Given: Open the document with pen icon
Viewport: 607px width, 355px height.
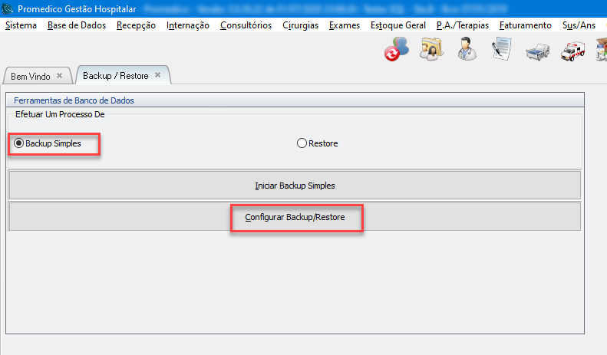Looking at the screenshot, I should coord(502,51).
